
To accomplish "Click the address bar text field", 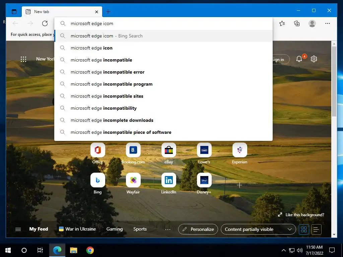I will pos(163,24).
